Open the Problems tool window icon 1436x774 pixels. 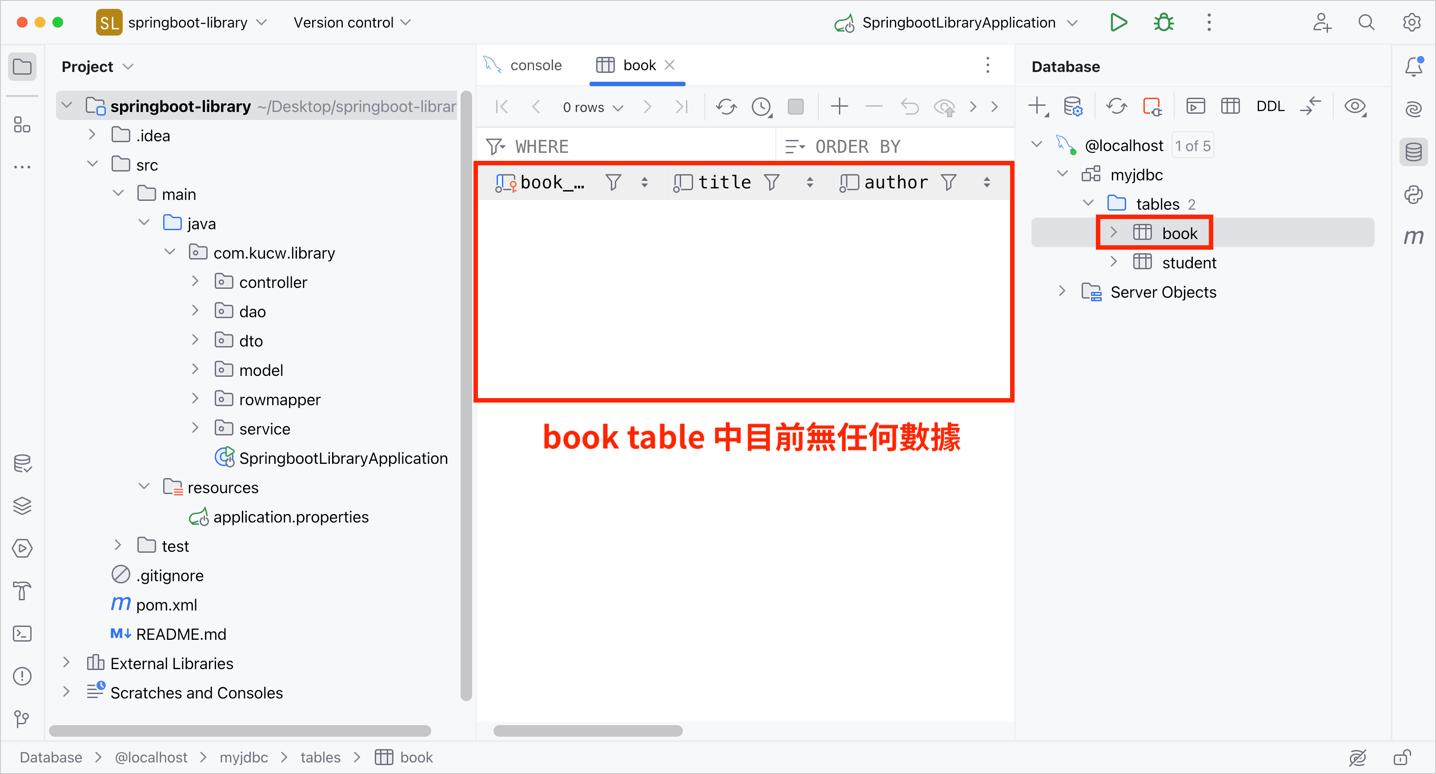click(22, 676)
